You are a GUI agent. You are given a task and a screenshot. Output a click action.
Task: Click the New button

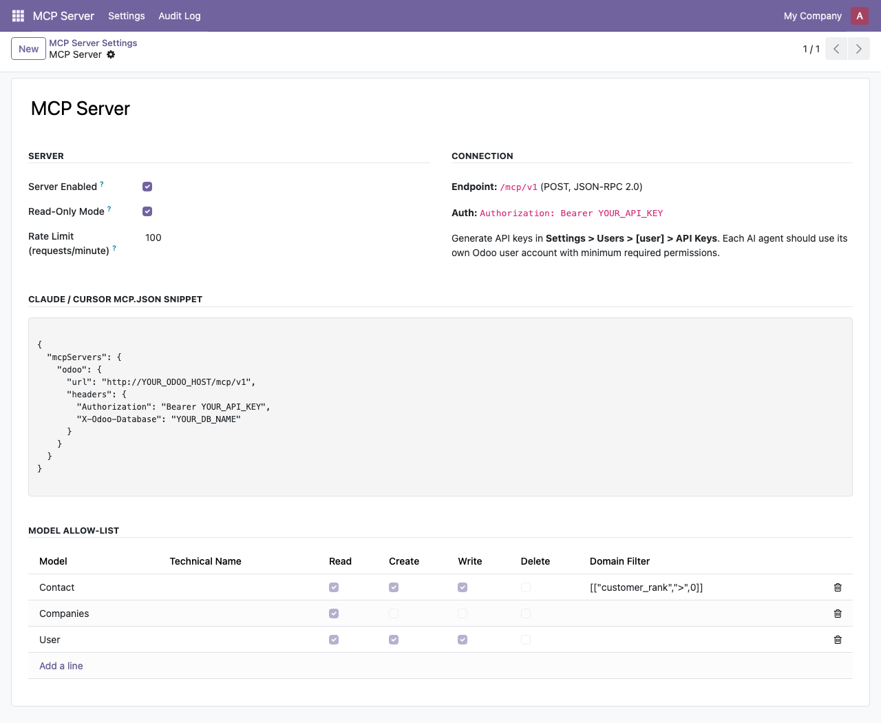(29, 49)
